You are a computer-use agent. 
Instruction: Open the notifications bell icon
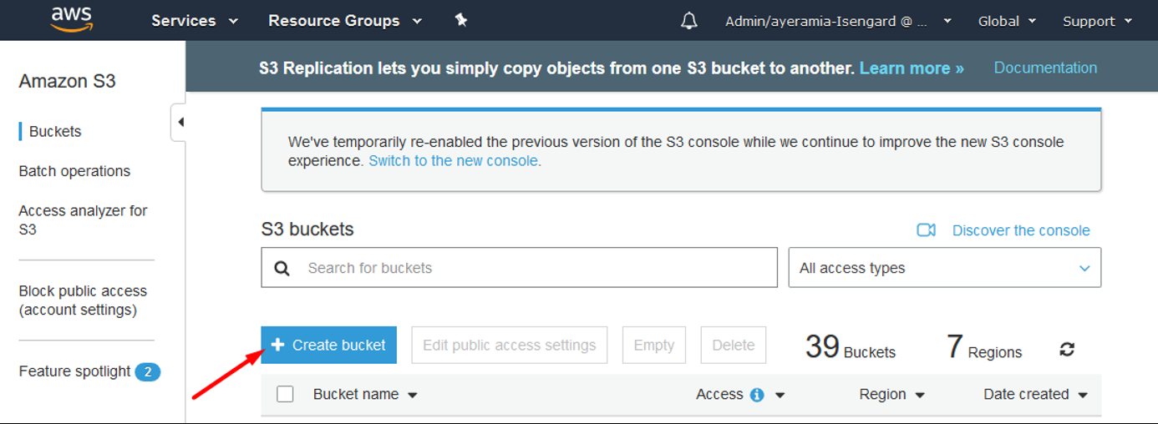coord(689,21)
